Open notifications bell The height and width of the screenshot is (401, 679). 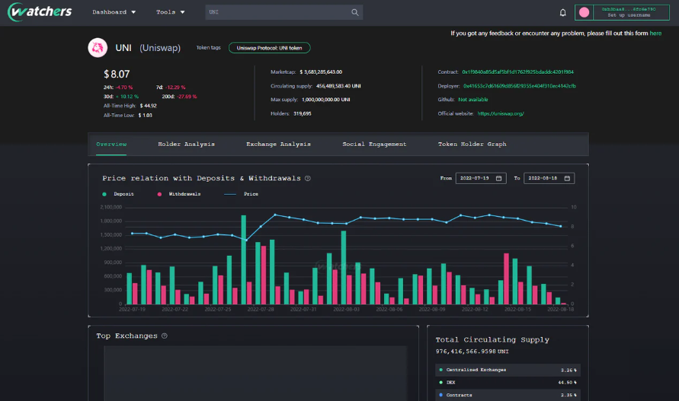click(562, 12)
